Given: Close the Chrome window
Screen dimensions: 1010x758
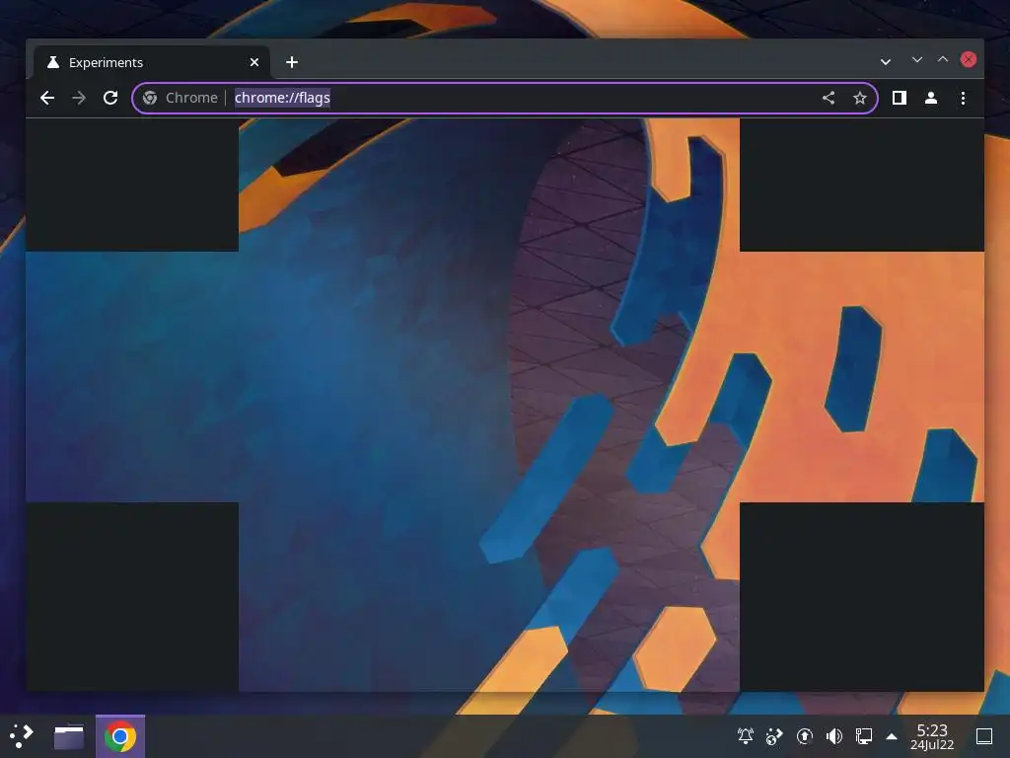Looking at the screenshot, I should [x=969, y=59].
